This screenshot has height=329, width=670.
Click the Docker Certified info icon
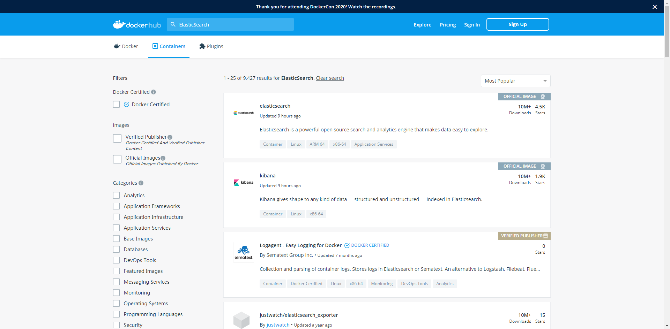[154, 92]
